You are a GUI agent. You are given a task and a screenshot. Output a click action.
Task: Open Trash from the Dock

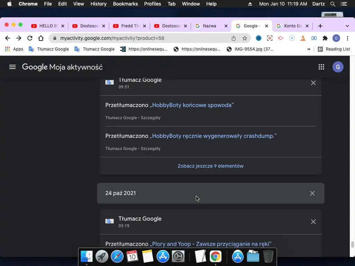pyautogui.click(x=268, y=257)
